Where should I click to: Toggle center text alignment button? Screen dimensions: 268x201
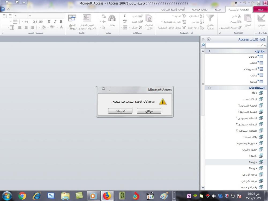pyautogui.click(x=26, y=27)
